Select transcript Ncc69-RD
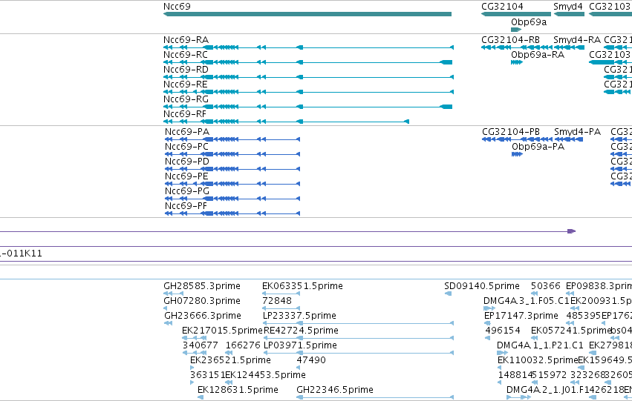The width and height of the screenshot is (632, 401). coord(308,77)
